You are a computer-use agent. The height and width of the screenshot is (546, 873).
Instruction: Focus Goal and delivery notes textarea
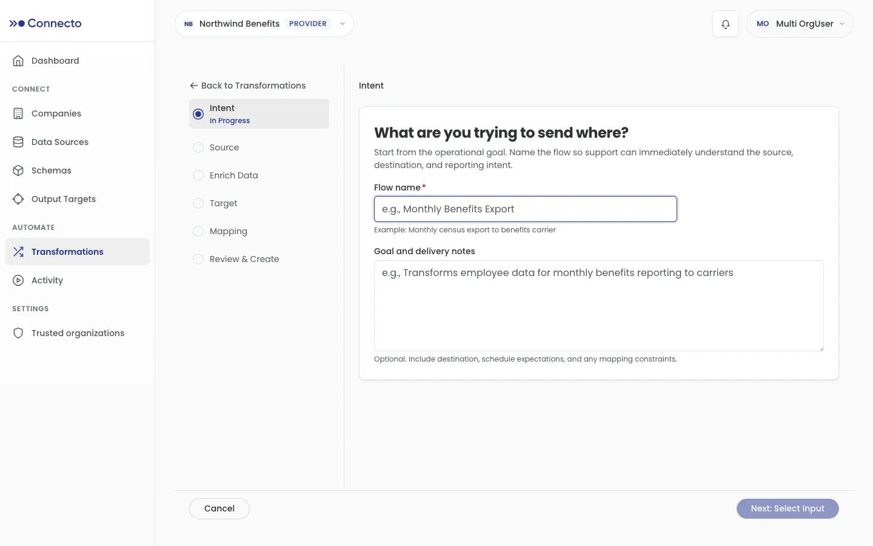coord(599,306)
